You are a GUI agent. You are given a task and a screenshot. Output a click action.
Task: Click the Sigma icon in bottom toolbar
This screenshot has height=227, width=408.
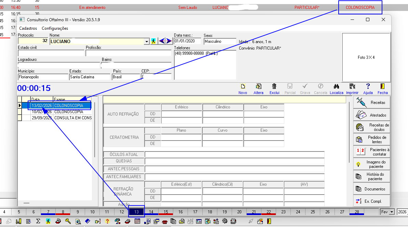pyautogui.click(x=38, y=221)
